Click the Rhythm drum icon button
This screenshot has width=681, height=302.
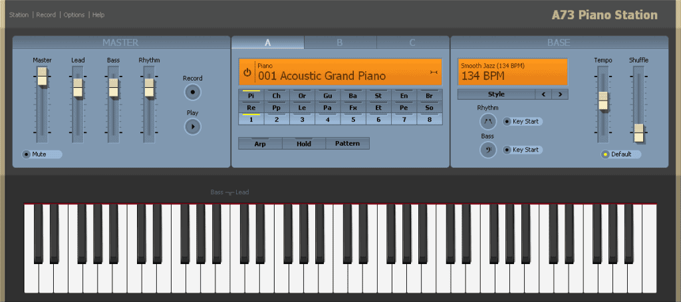point(488,121)
